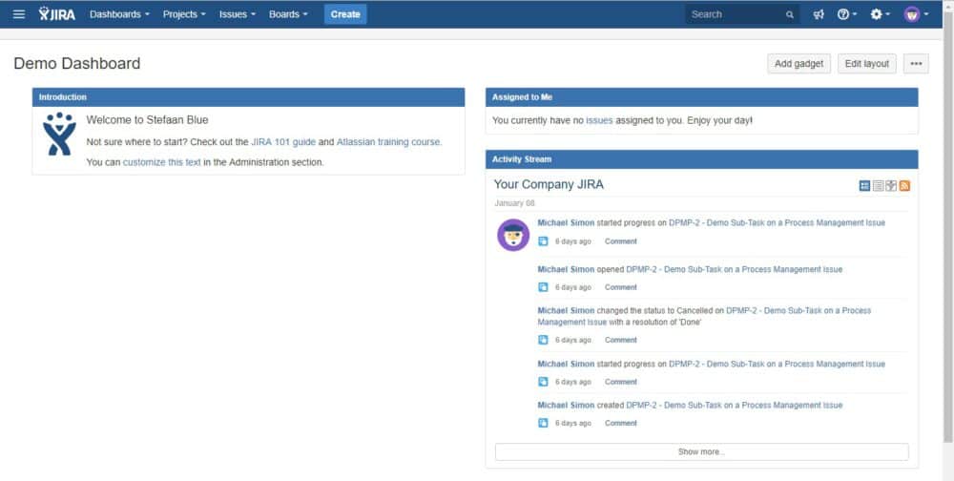The image size is (954, 481).
Task: Click the issue icon under Cancelled status entry
Action: pyautogui.click(x=543, y=340)
